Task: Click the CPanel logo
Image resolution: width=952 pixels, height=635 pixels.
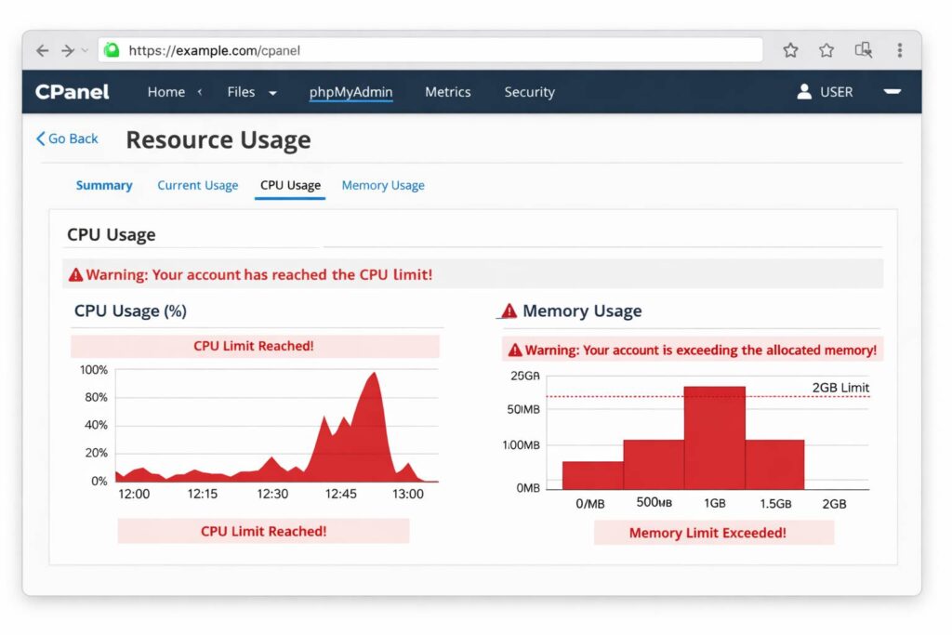Action: (73, 92)
